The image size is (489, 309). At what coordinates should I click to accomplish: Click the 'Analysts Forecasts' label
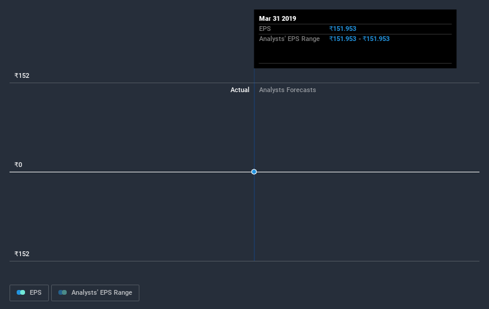pos(287,90)
